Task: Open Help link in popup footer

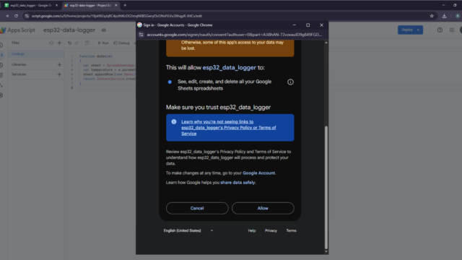Action: point(252,230)
